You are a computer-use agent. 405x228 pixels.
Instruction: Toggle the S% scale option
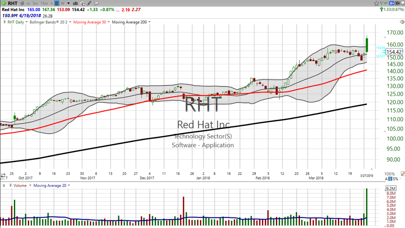tap(395, 179)
